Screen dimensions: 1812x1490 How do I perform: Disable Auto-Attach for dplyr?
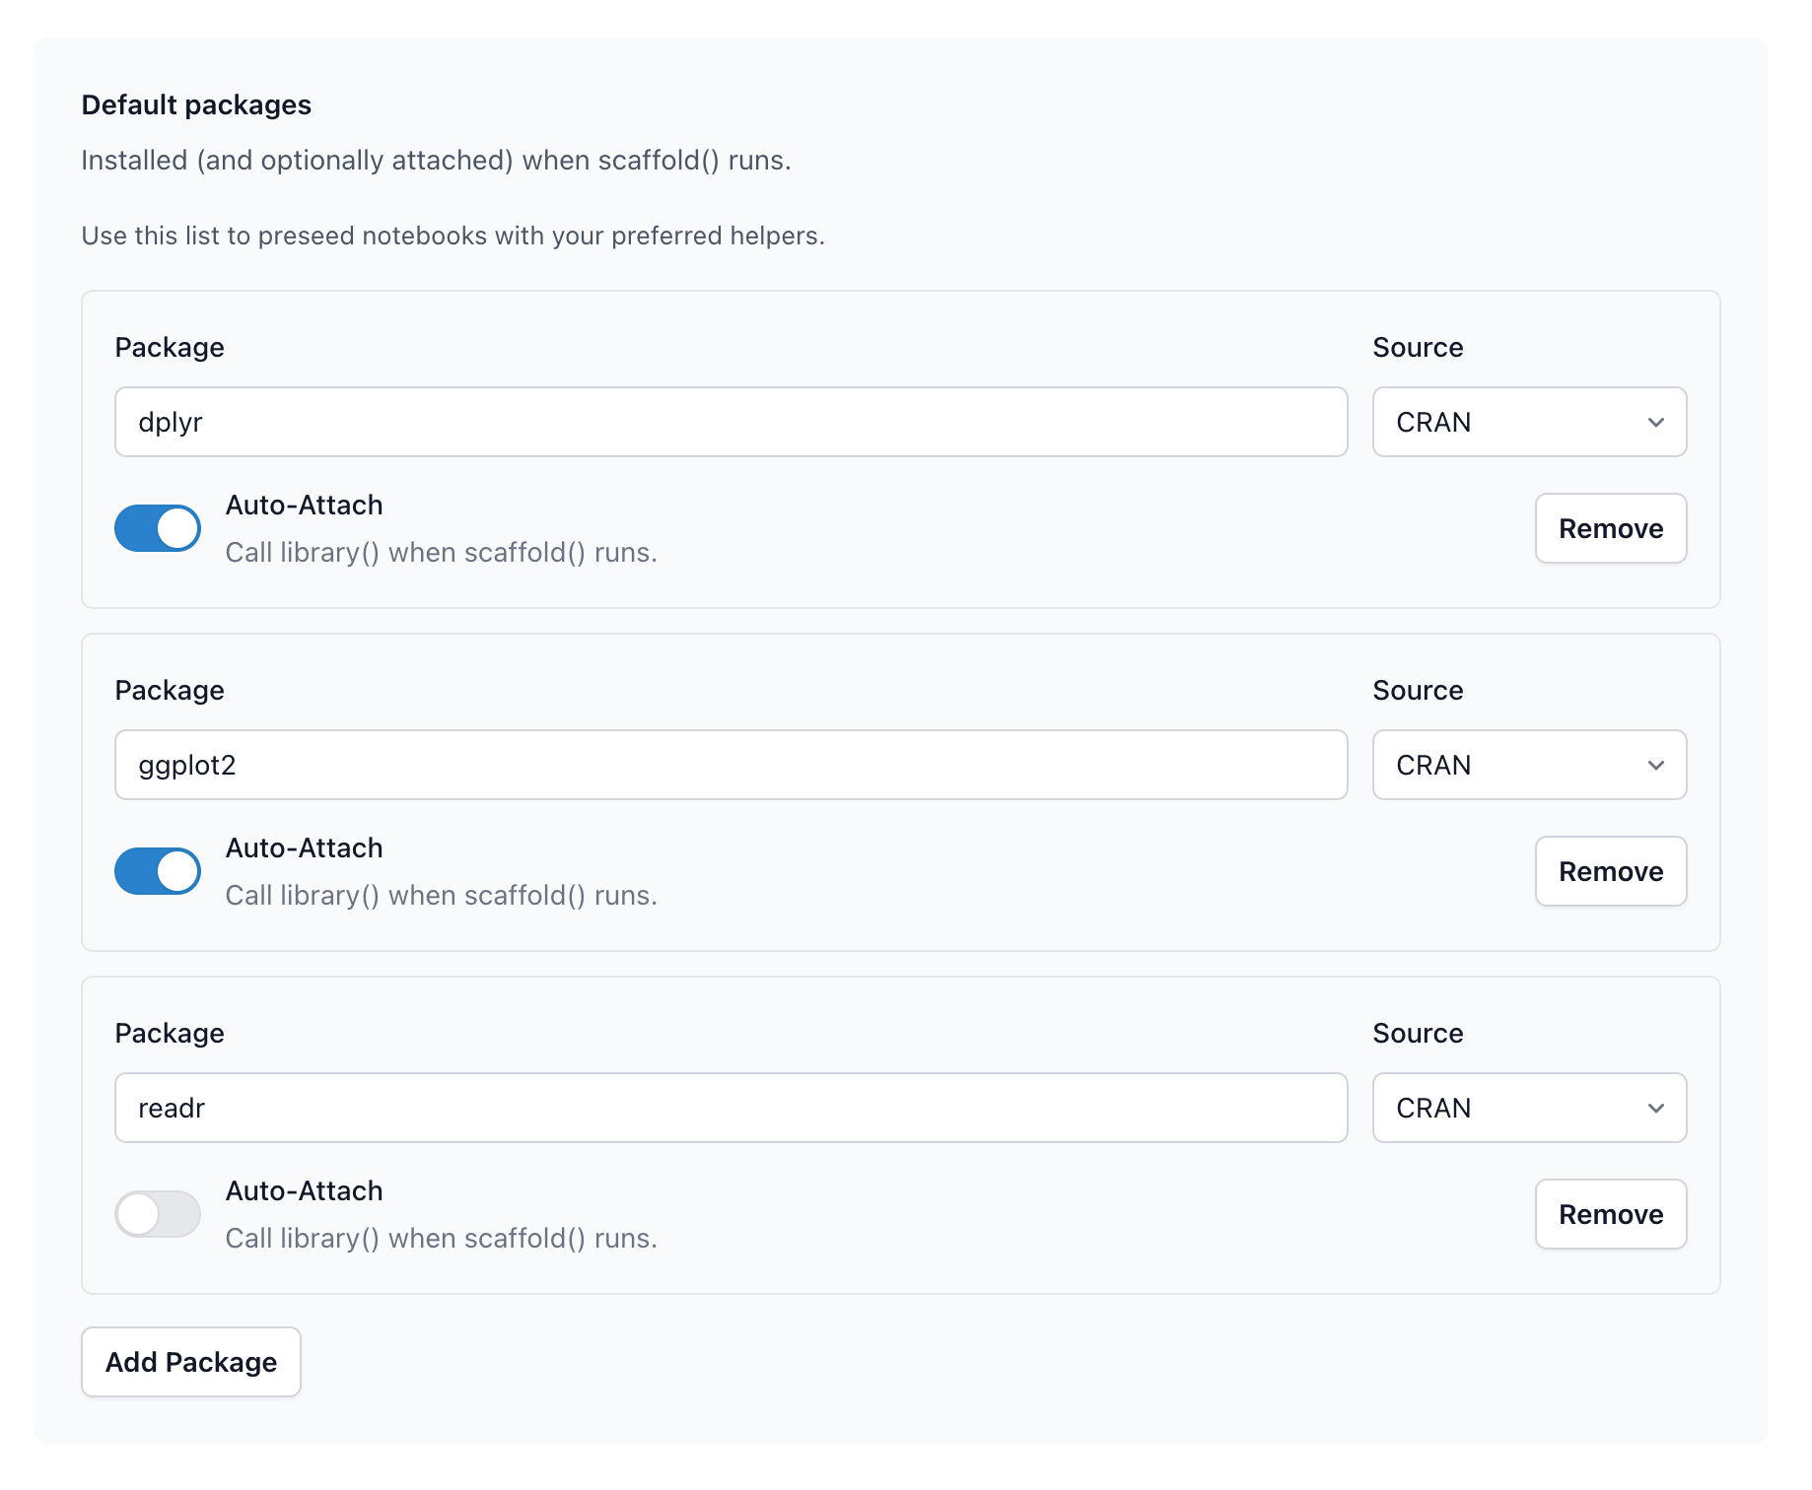(158, 528)
